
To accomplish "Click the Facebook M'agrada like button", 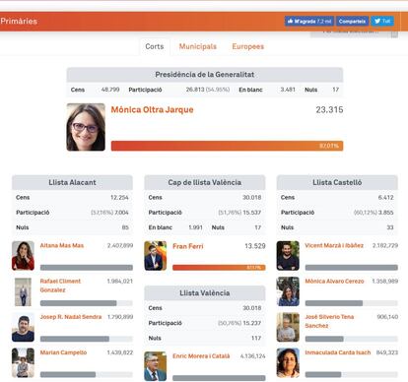I will point(309,21).
